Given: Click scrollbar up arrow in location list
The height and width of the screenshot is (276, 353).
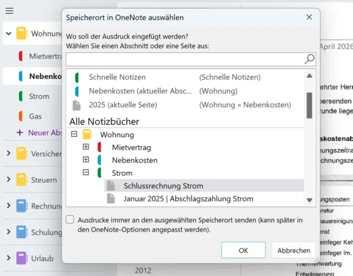Looking at the screenshot, I should 309,76.
